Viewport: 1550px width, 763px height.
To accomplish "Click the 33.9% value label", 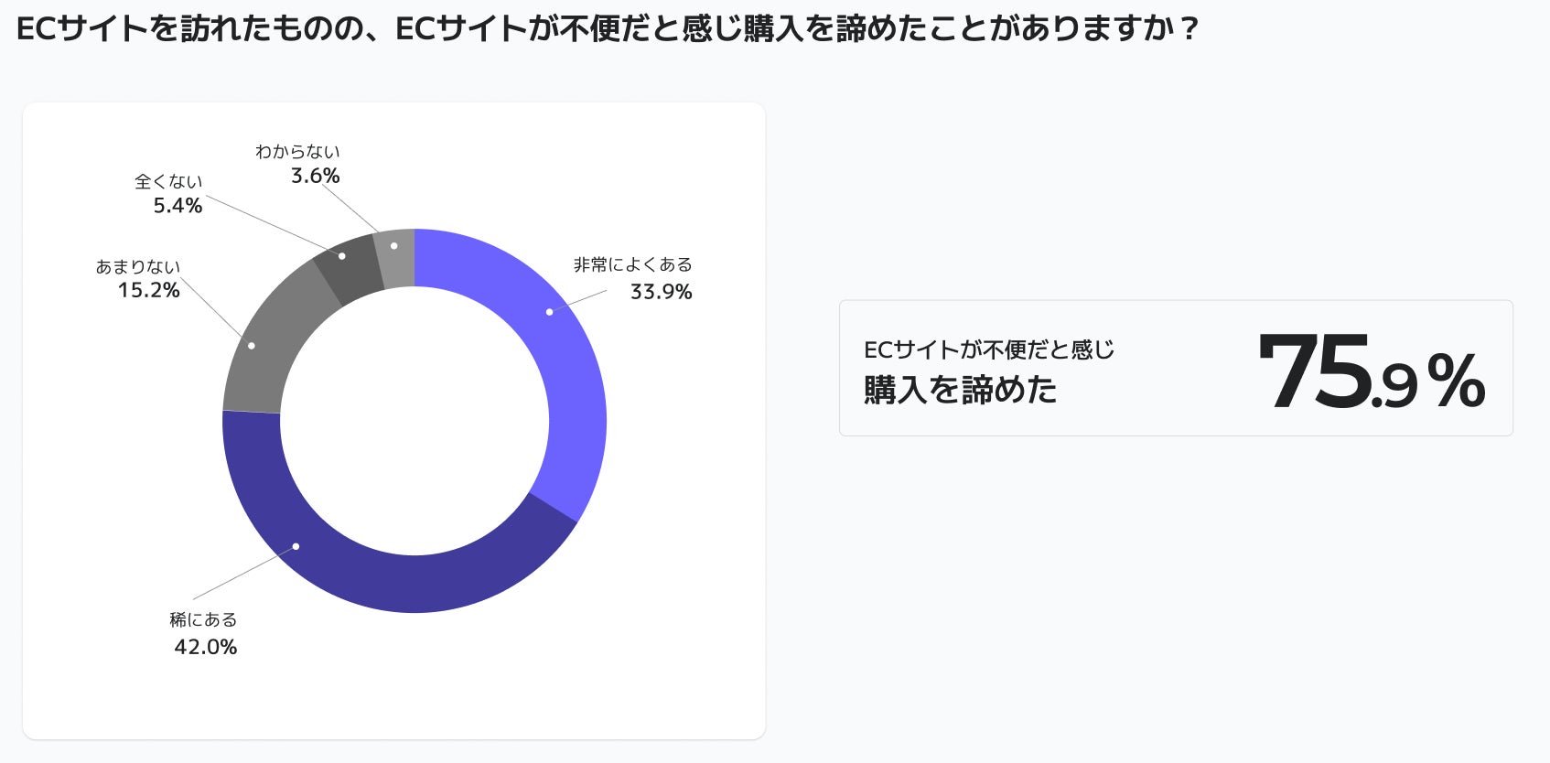I will pos(661,292).
